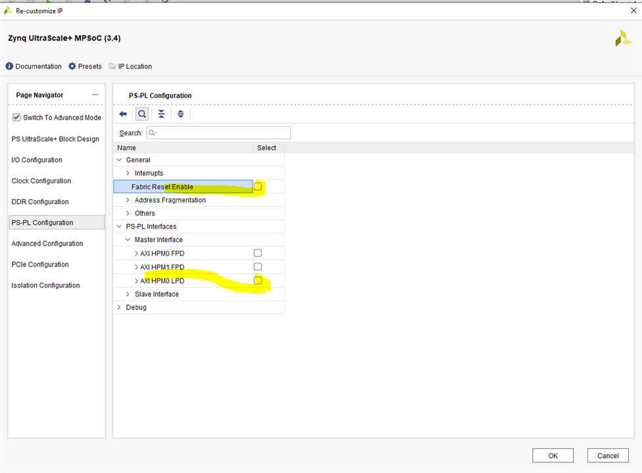
Task: Collapse Page Navigator with the minus icon
Action: (x=95, y=95)
